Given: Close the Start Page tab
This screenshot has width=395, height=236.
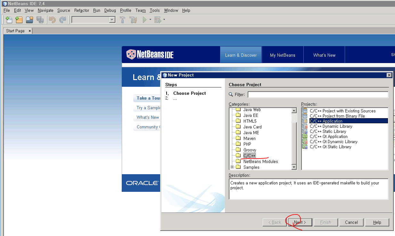Looking at the screenshot, I should [x=30, y=31].
